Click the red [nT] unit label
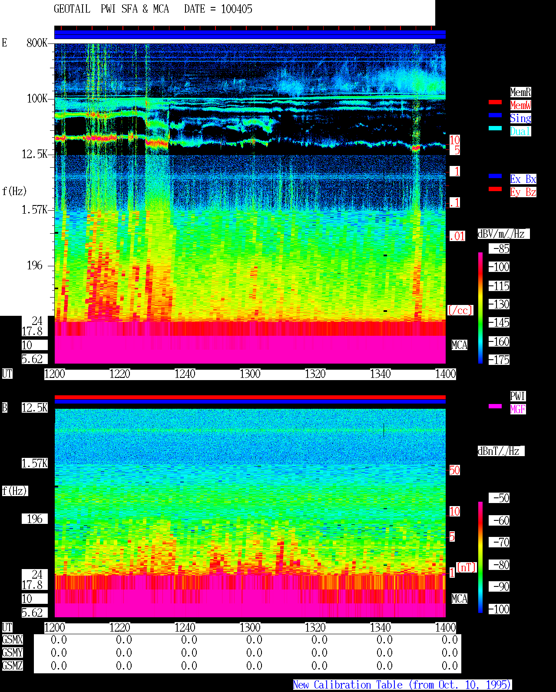Screen dimensions: 556x692 467,567
